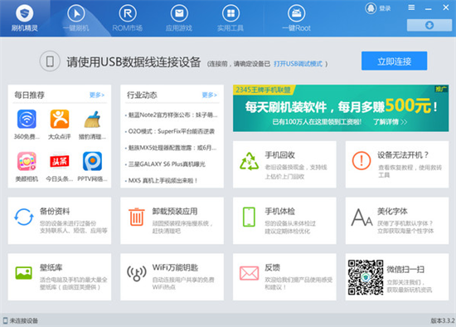This screenshot has width=456, height=327.
Task: Switch to the ROM市场 tab
Action: click(128, 18)
